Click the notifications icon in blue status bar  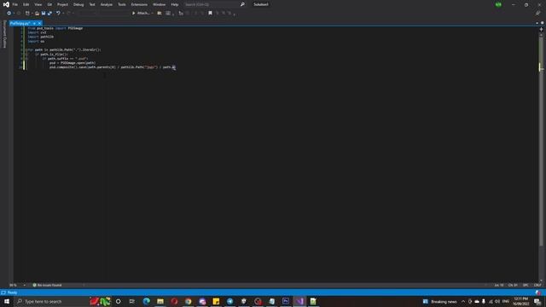538,293
